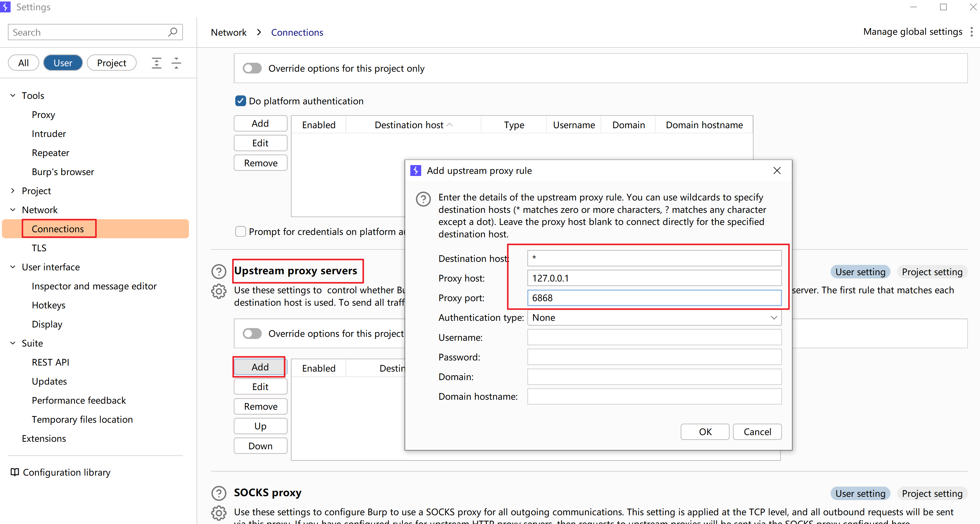Open Temporary files location settings
The width and height of the screenshot is (980, 524).
click(82, 419)
